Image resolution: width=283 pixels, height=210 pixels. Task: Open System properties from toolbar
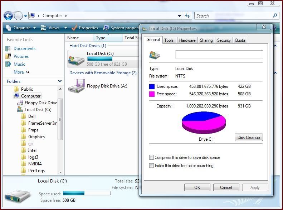coord(121,28)
